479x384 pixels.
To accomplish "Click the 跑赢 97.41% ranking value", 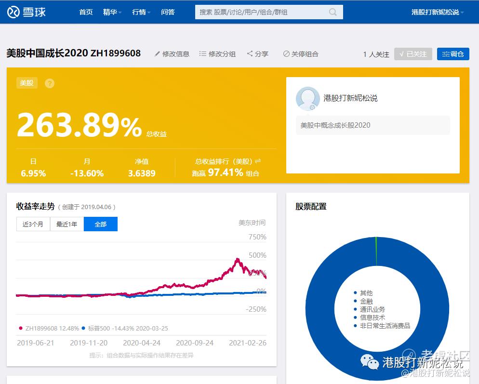I will 226,172.
